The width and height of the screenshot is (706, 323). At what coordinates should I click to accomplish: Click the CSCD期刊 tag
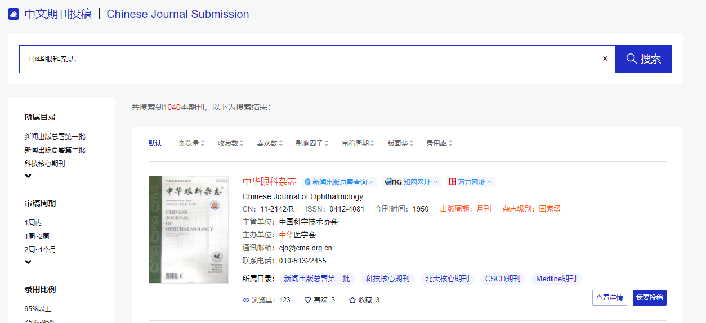503,279
